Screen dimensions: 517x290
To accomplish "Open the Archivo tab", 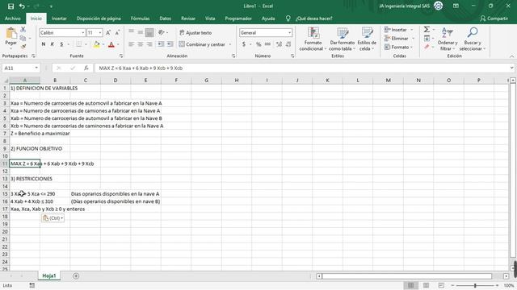I will point(13,19).
